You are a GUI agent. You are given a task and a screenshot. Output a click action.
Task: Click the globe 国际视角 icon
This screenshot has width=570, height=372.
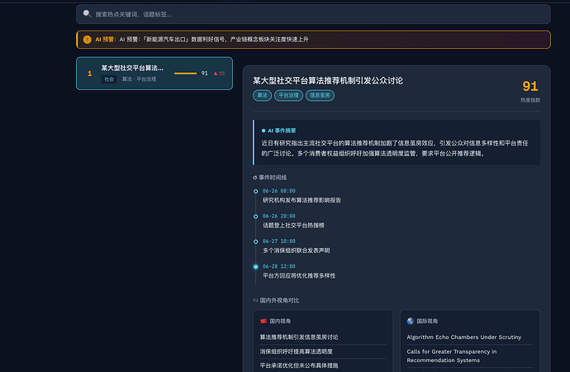pyautogui.click(x=411, y=321)
